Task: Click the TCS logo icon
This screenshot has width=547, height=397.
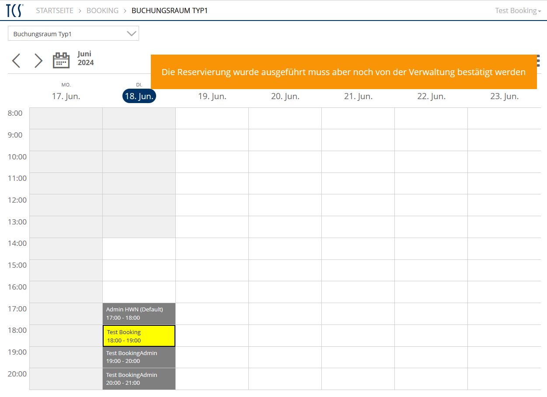Action: (x=15, y=10)
